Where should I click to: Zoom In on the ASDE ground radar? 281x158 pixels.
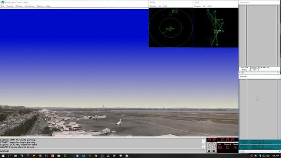click(x=204, y=6)
